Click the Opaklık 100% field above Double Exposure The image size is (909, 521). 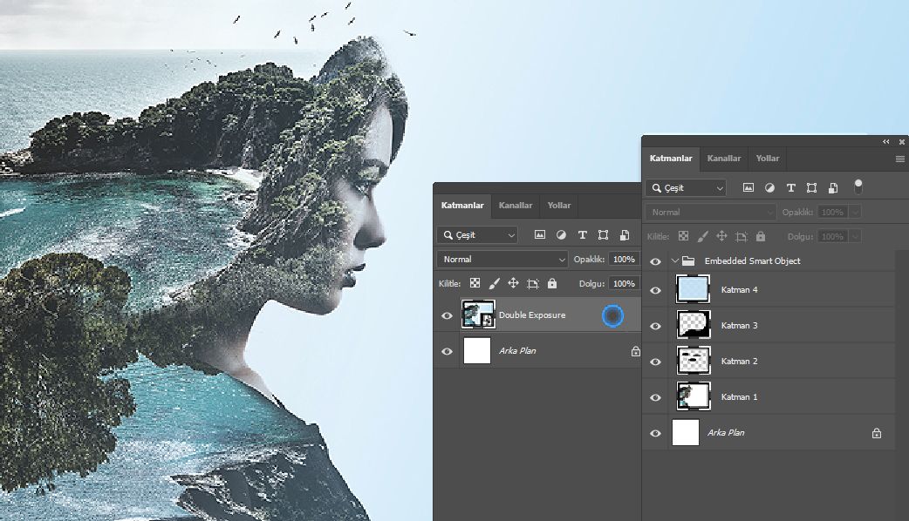point(623,260)
